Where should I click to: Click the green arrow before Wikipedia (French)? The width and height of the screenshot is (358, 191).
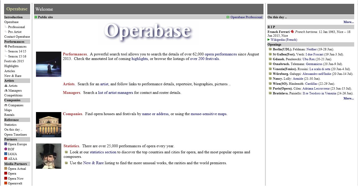[x=269, y=40]
